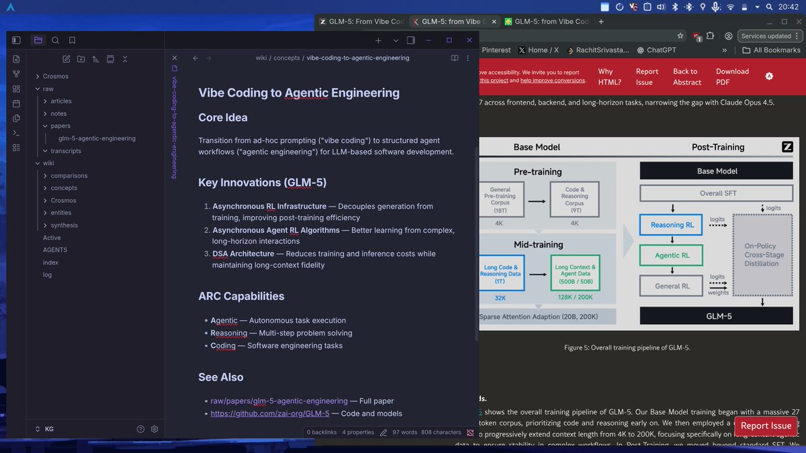806x453 pixels.
Task: Click the Quick switcher ribbon icon
Action: pyautogui.click(x=16, y=59)
